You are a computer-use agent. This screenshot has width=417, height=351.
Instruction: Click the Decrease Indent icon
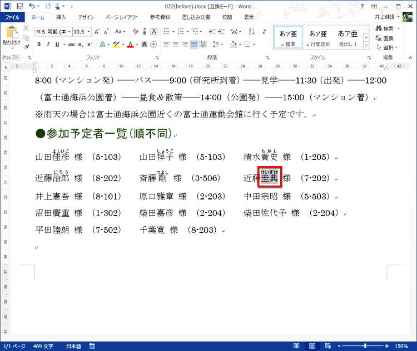tap(212, 32)
